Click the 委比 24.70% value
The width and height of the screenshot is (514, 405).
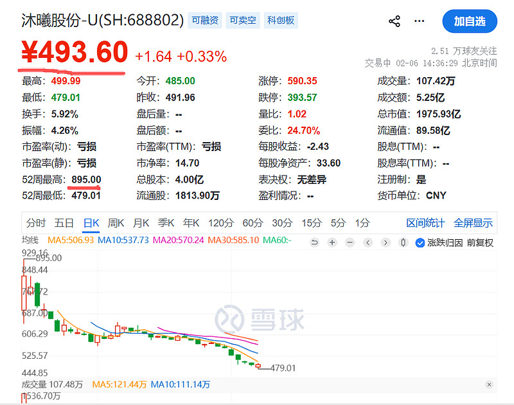303,130
